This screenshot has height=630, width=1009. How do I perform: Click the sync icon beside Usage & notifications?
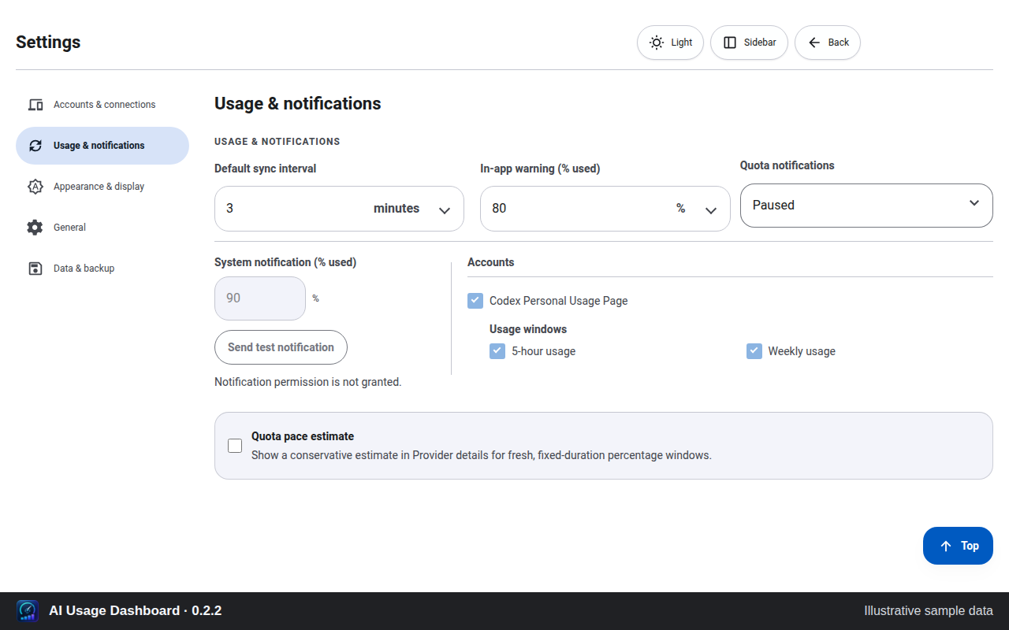coord(35,146)
